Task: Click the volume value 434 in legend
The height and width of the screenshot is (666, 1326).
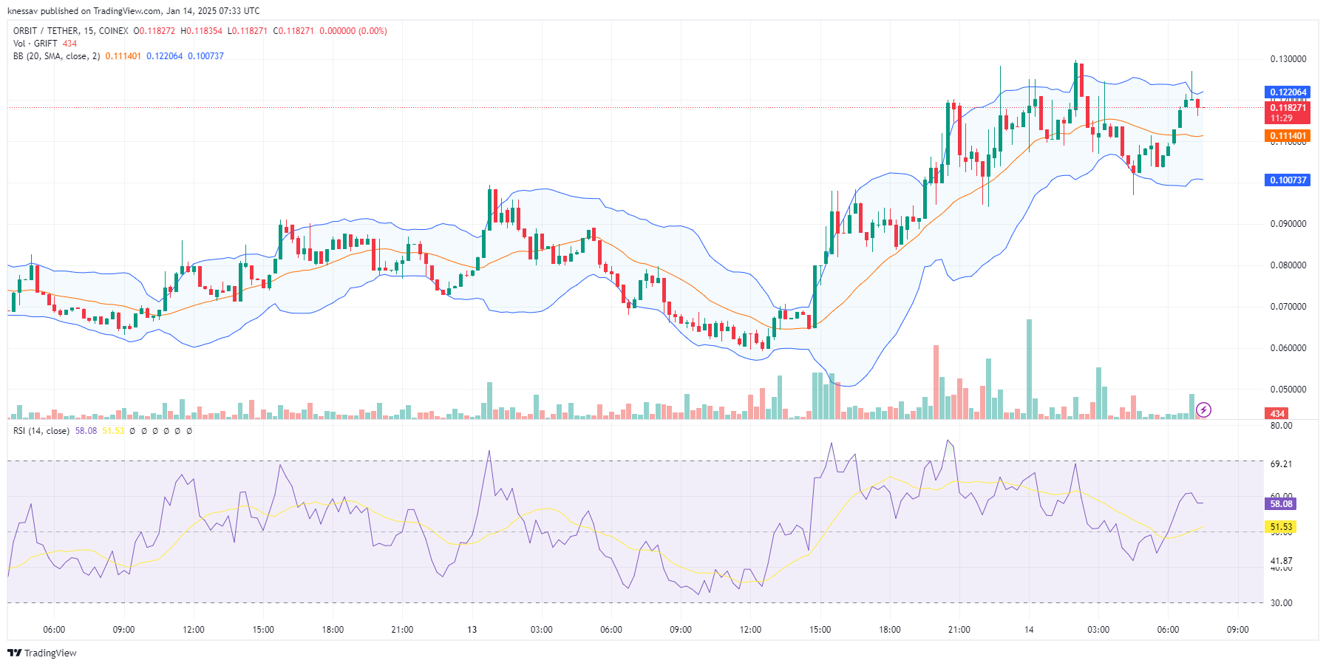Action: click(69, 44)
